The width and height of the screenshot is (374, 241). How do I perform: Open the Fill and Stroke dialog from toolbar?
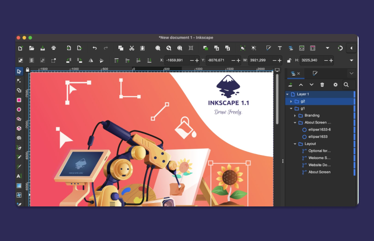click(x=268, y=48)
